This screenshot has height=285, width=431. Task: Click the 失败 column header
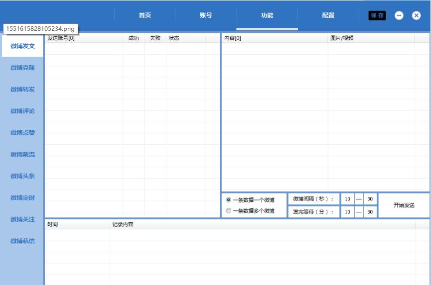point(155,38)
